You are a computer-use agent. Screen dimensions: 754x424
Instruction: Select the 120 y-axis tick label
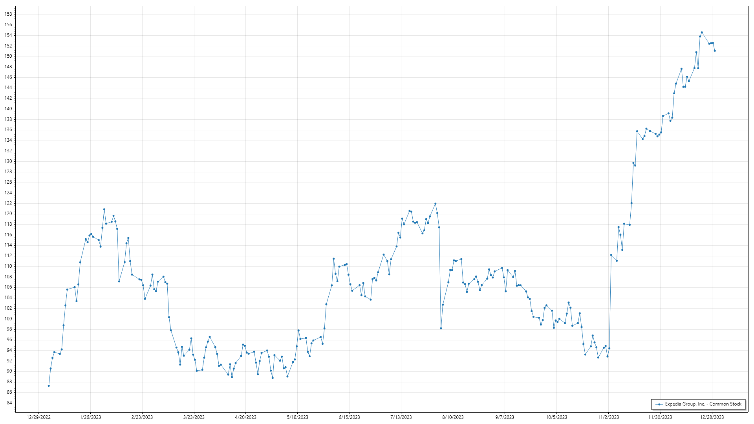(8, 214)
